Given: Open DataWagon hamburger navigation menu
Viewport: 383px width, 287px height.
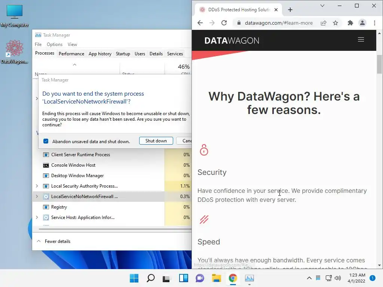Looking at the screenshot, I should pos(361,40).
